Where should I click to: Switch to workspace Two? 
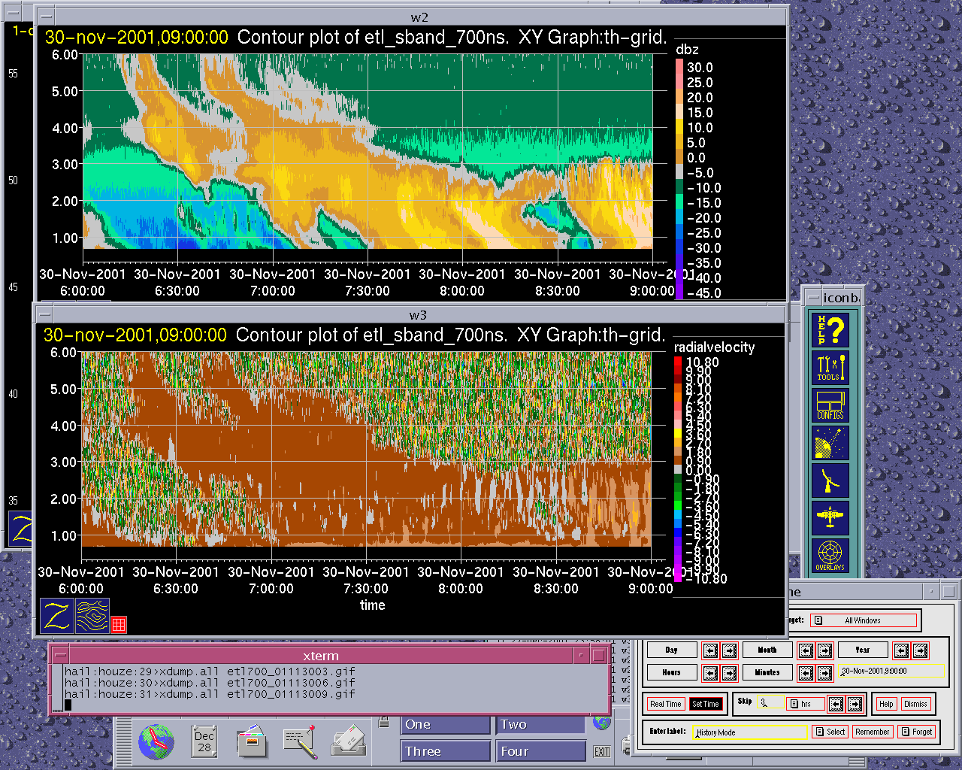(540, 725)
